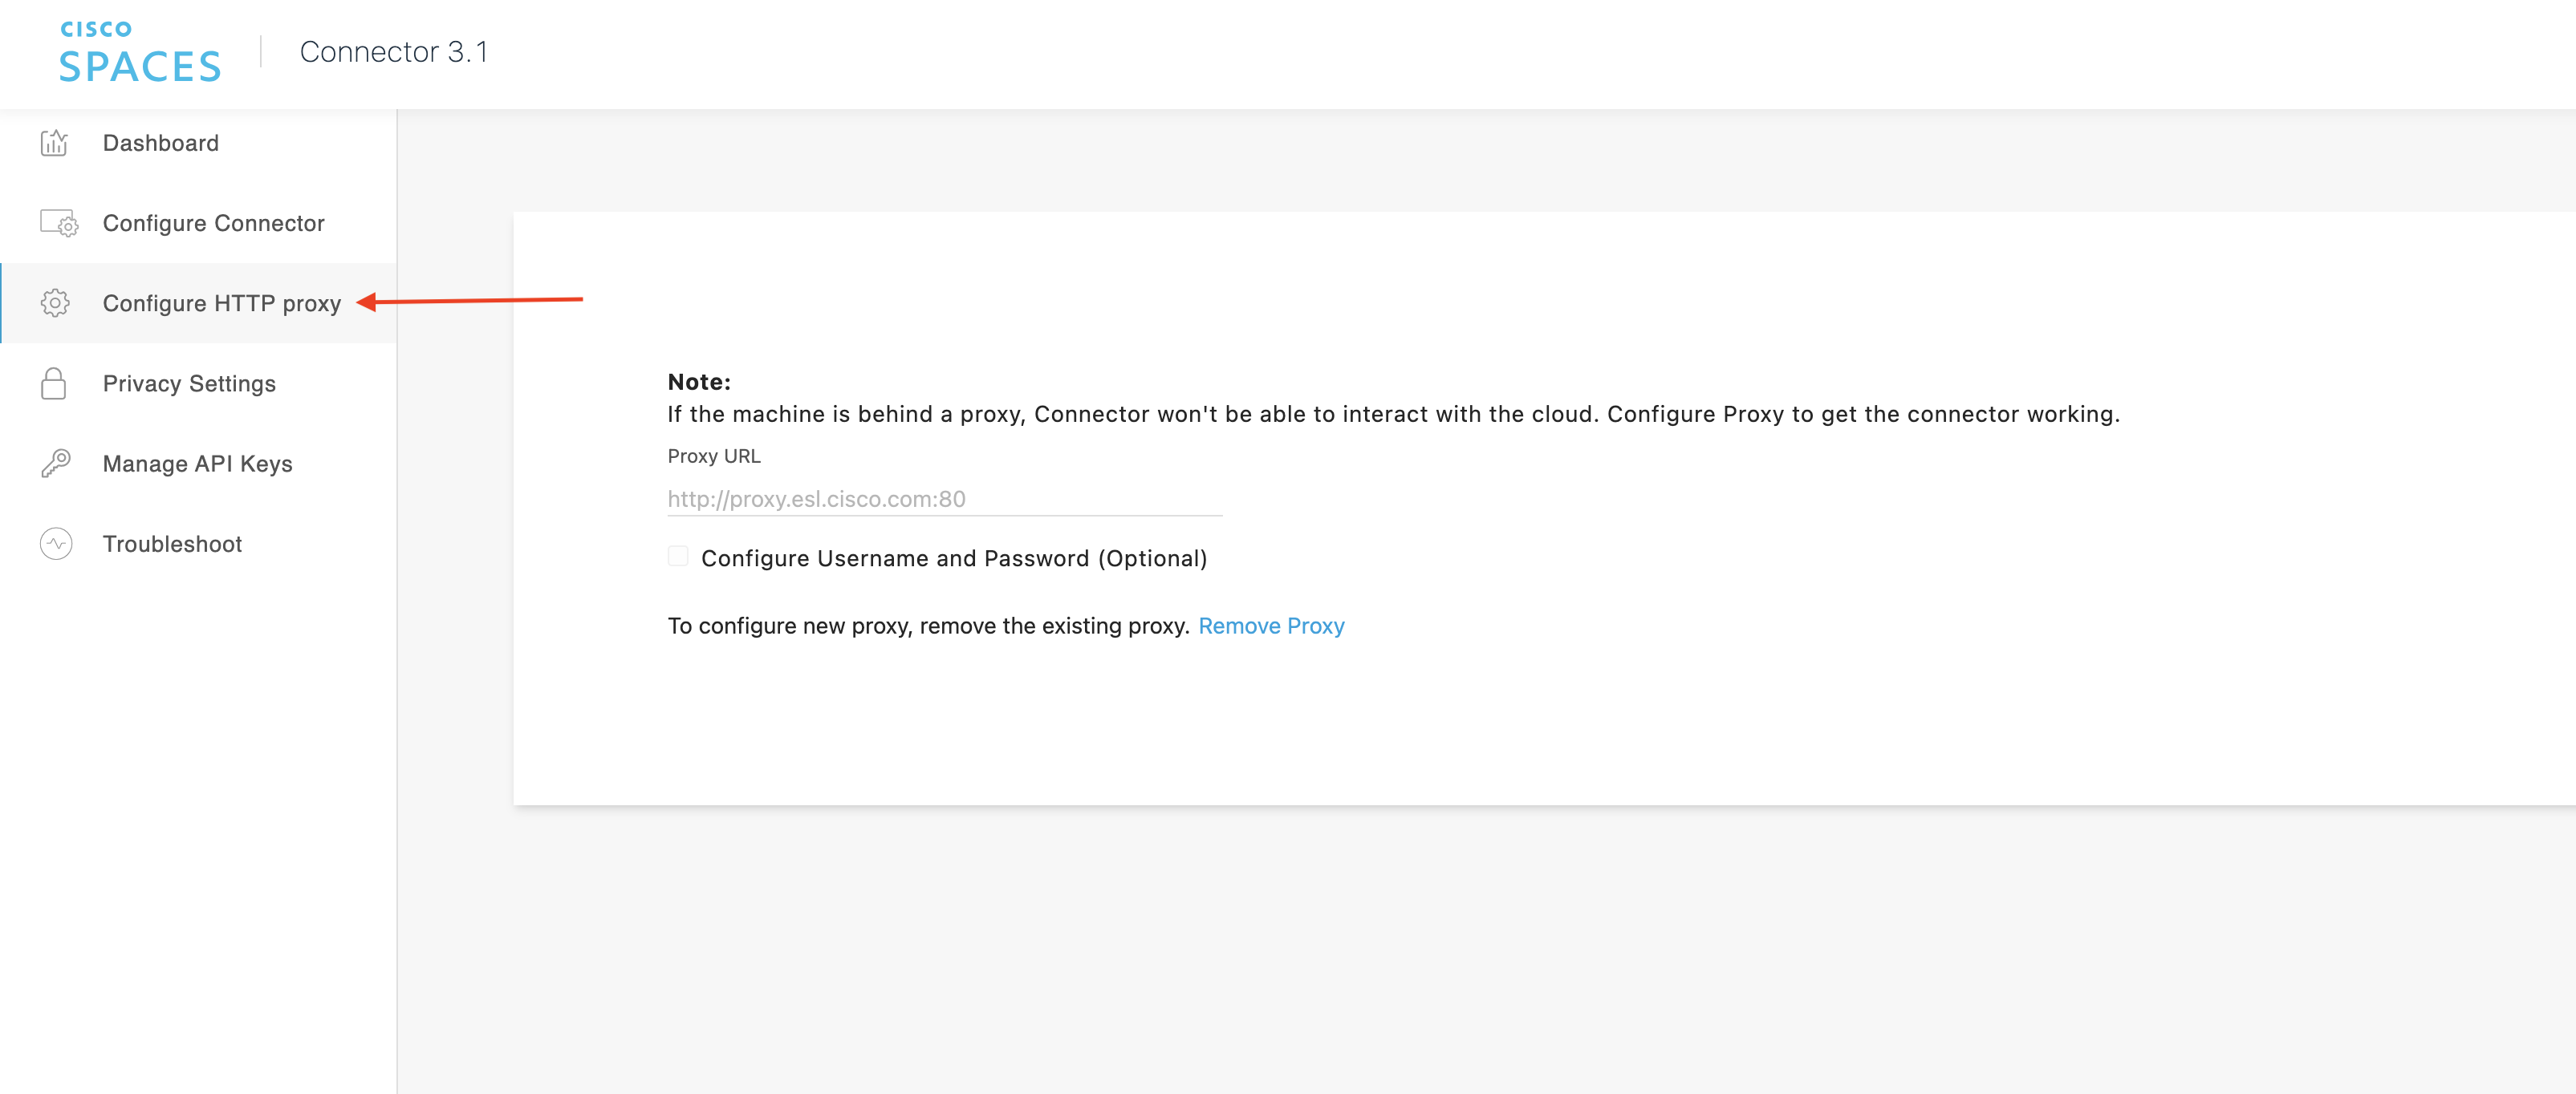
Task: Click the Manage API Keys key icon
Action: click(55, 464)
